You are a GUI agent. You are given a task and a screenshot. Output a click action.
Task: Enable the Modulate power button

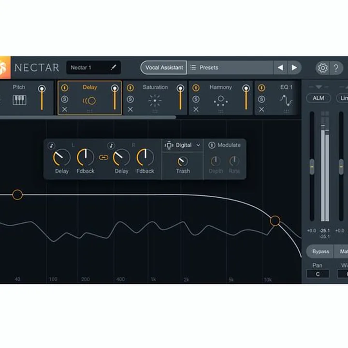point(212,145)
